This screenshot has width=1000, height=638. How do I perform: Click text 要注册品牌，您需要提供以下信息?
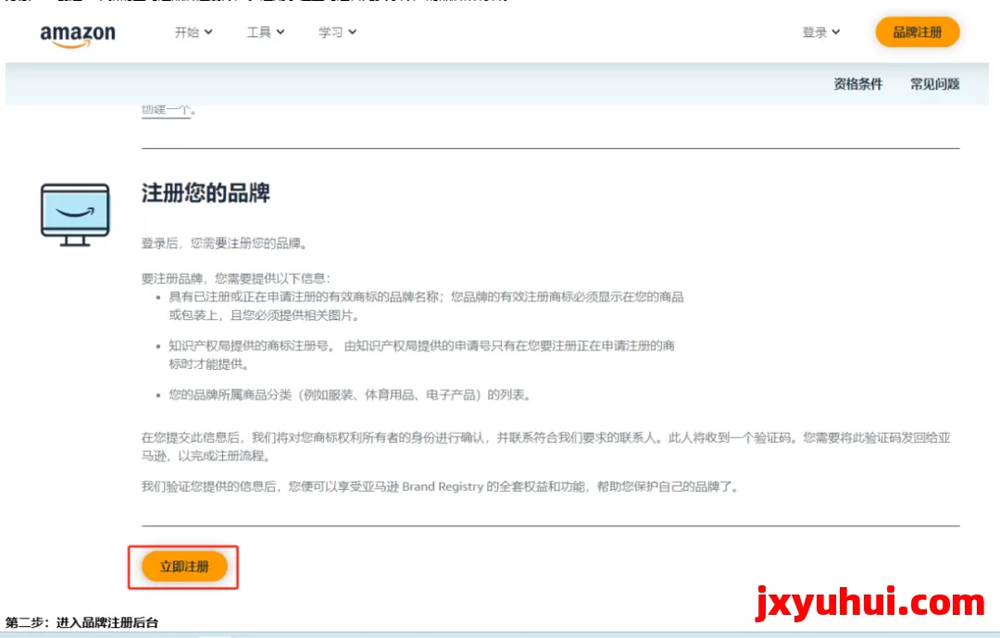(x=235, y=278)
